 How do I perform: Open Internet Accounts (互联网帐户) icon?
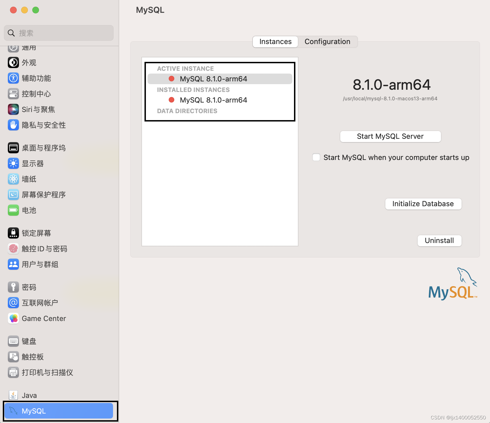pyautogui.click(x=13, y=303)
